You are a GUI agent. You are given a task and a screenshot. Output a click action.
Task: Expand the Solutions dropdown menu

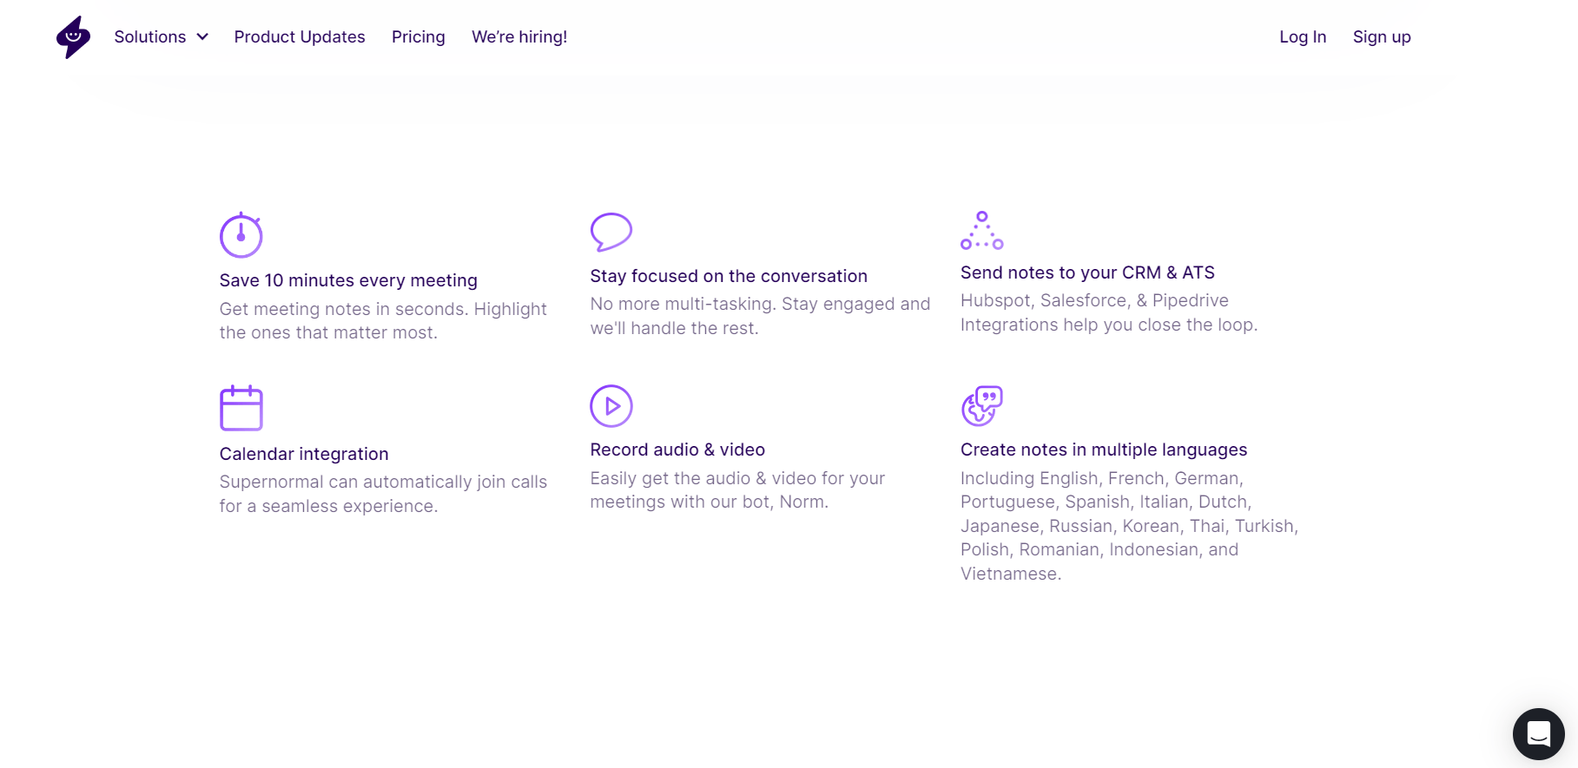[x=150, y=37]
